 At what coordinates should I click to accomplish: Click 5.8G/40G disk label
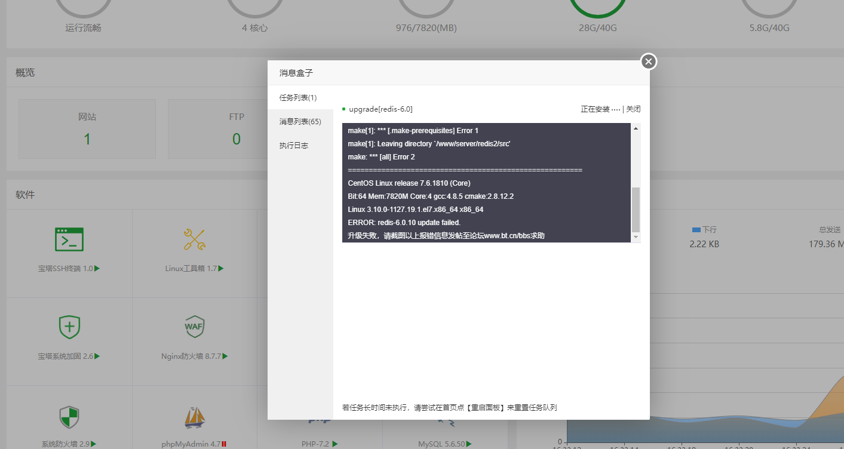(x=769, y=28)
